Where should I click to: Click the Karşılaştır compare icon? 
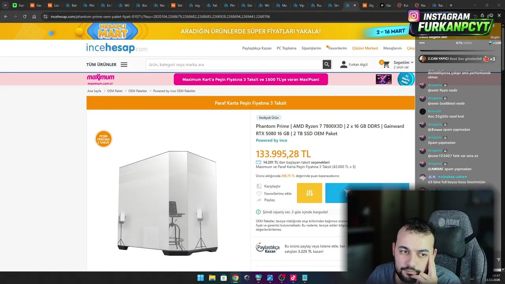pos(259,186)
